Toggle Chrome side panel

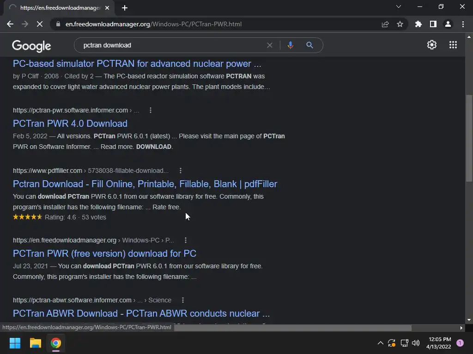[433, 24]
